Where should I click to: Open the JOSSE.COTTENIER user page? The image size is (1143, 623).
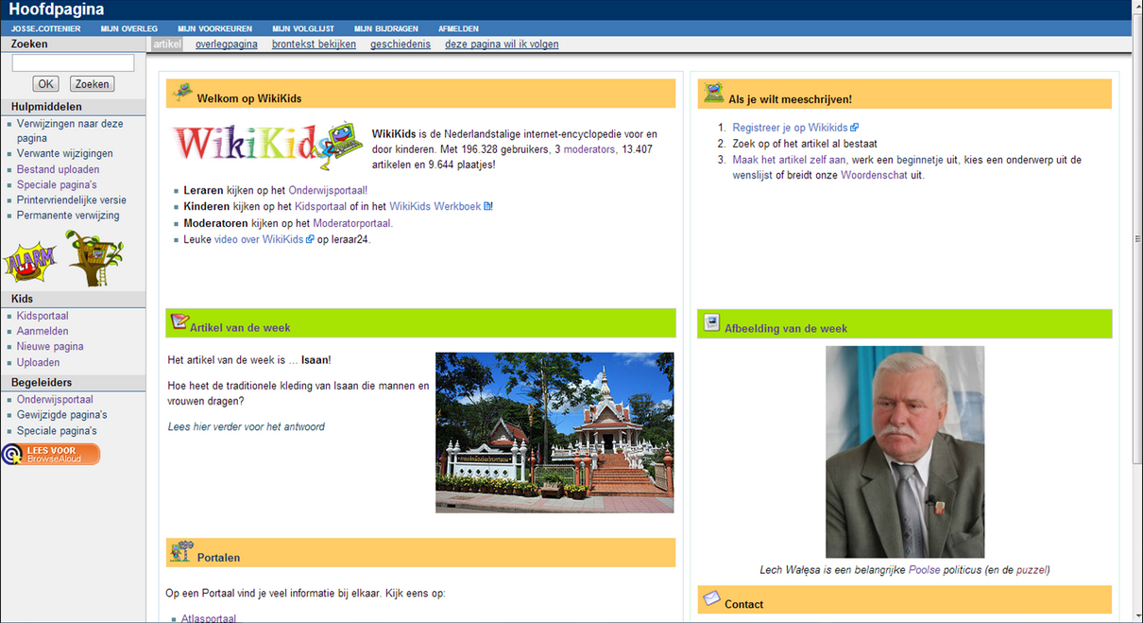pos(44,29)
